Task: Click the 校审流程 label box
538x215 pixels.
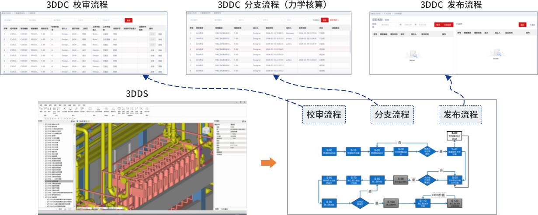Action: (323, 115)
